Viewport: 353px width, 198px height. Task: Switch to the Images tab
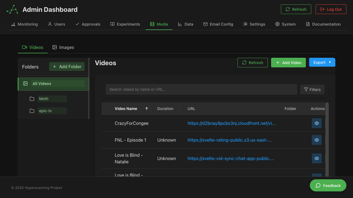click(x=63, y=47)
